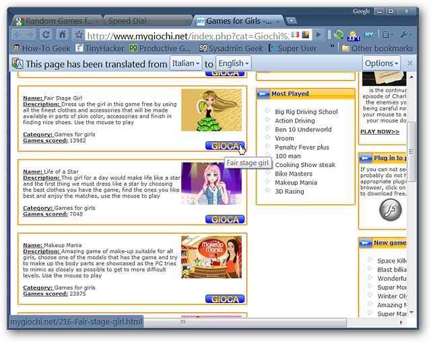Open Productive G... bookmark
Viewport: 431px width, 342px height.
click(160, 48)
